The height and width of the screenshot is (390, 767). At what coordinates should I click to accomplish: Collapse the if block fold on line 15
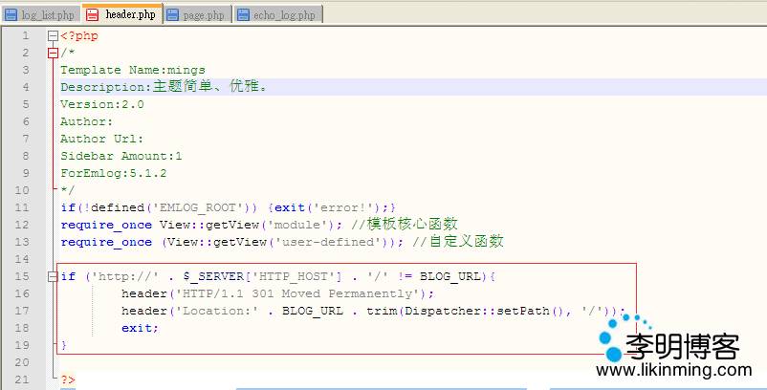coord(52,277)
